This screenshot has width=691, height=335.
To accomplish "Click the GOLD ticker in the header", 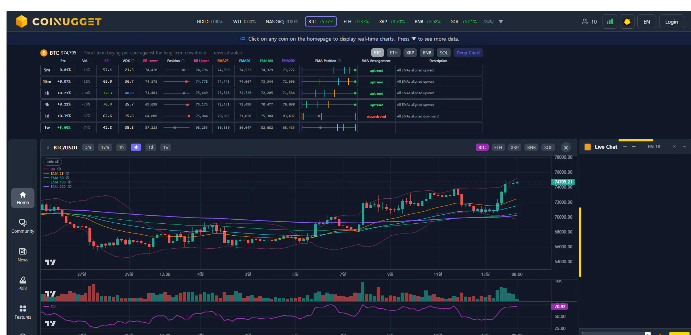I will (x=210, y=22).
